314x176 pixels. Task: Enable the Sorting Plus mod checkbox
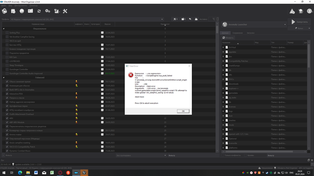[7, 33]
